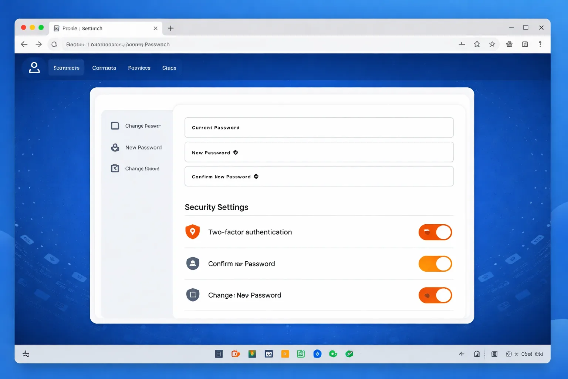Toggle the Confirm Password switch
Viewport: 568px width, 379px height.
[435, 264]
